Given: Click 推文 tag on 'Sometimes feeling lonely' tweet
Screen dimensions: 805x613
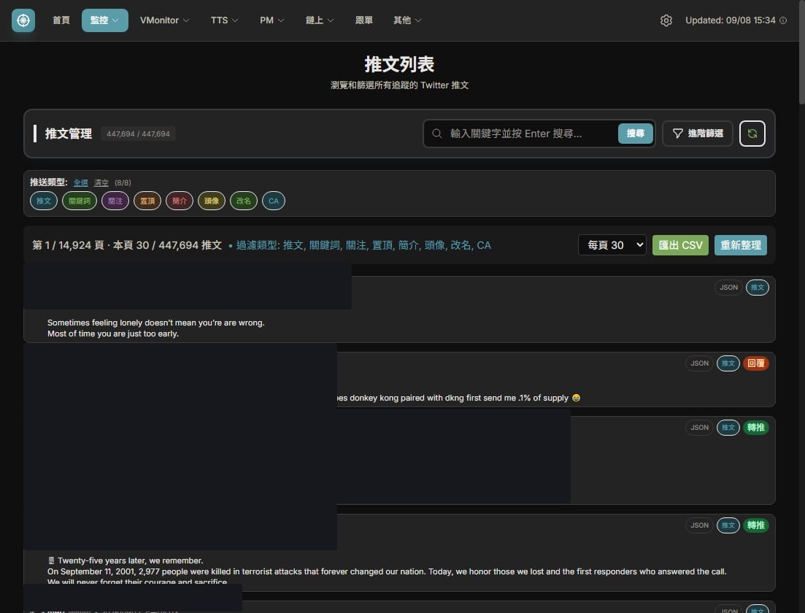Looking at the screenshot, I should 758,288.
